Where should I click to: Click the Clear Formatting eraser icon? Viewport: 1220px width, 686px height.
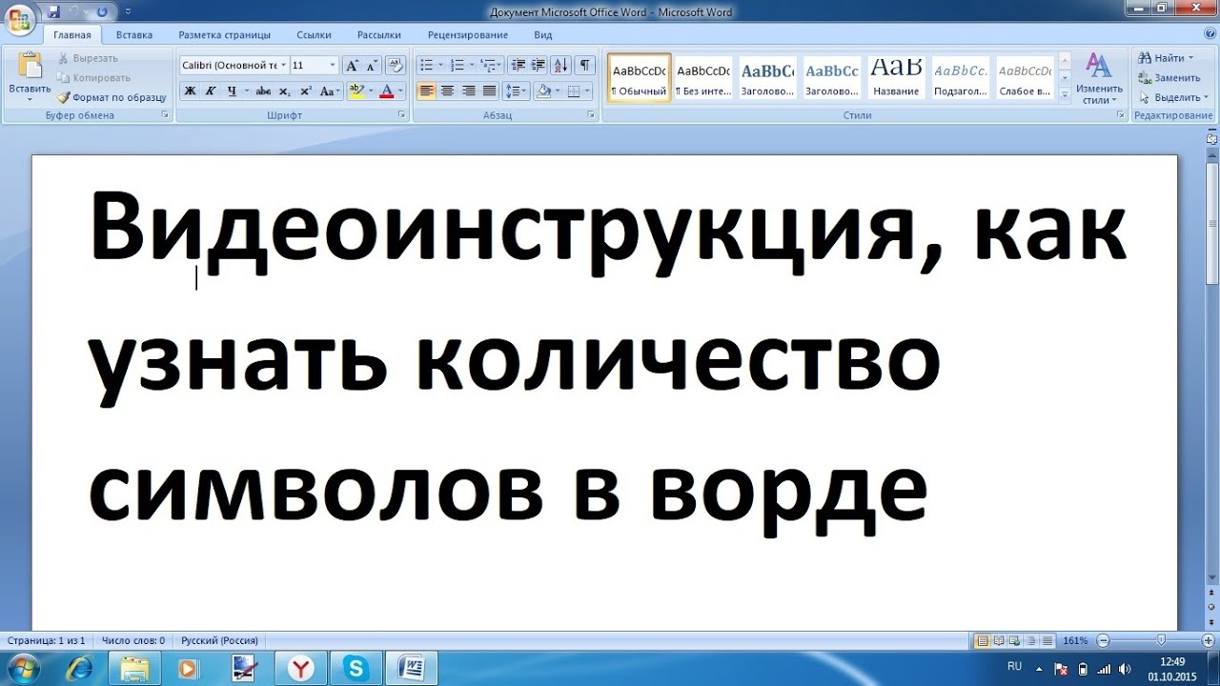tap(396, 66)
